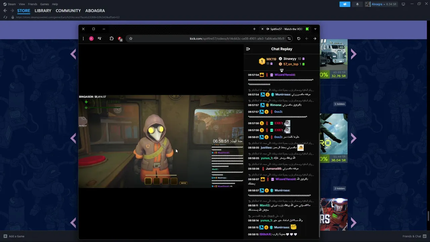Image resolution: width=430 pixels, height=242 pixels.
Task: Open the browser three-dot menu
Action: click(83, 39)
